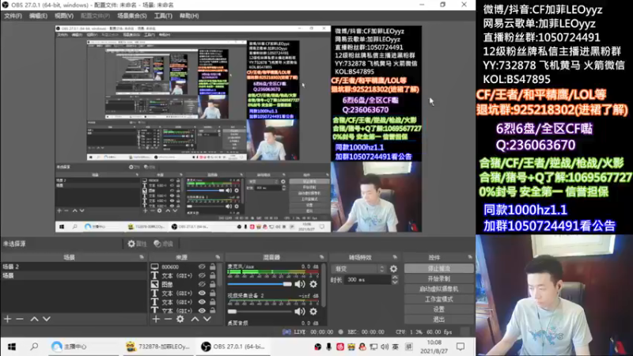Image resolution: width=633 pixels, height=356 pixels.
Task: Enable 工作室模式 in controls
Action: pos(439,299)
